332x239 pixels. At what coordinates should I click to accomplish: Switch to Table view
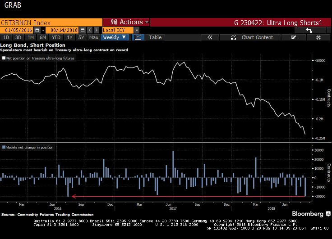(x=155, y=37)
